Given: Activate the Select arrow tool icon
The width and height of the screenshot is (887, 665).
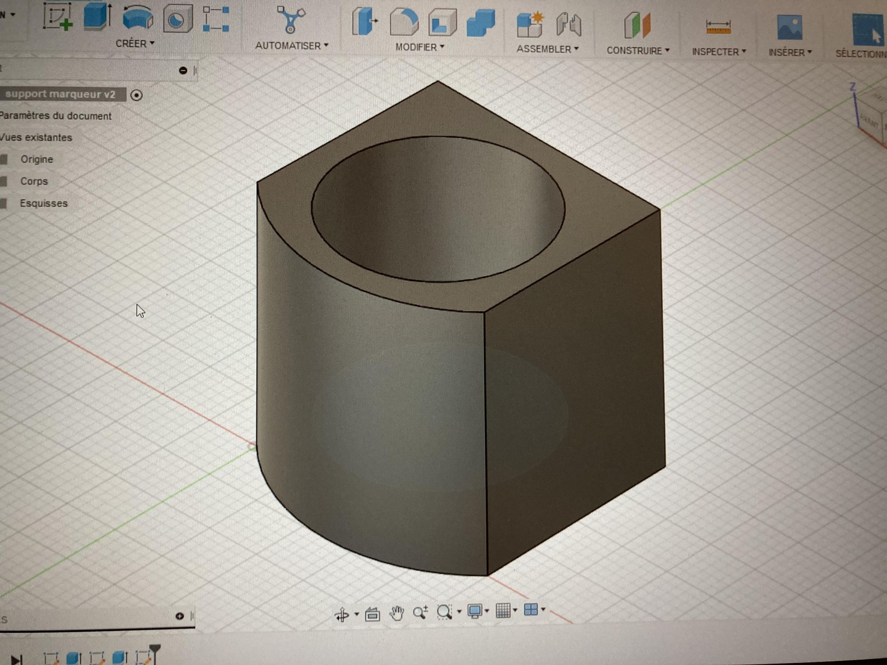Looking at the screenshot, I should click(x=869, y=30).
